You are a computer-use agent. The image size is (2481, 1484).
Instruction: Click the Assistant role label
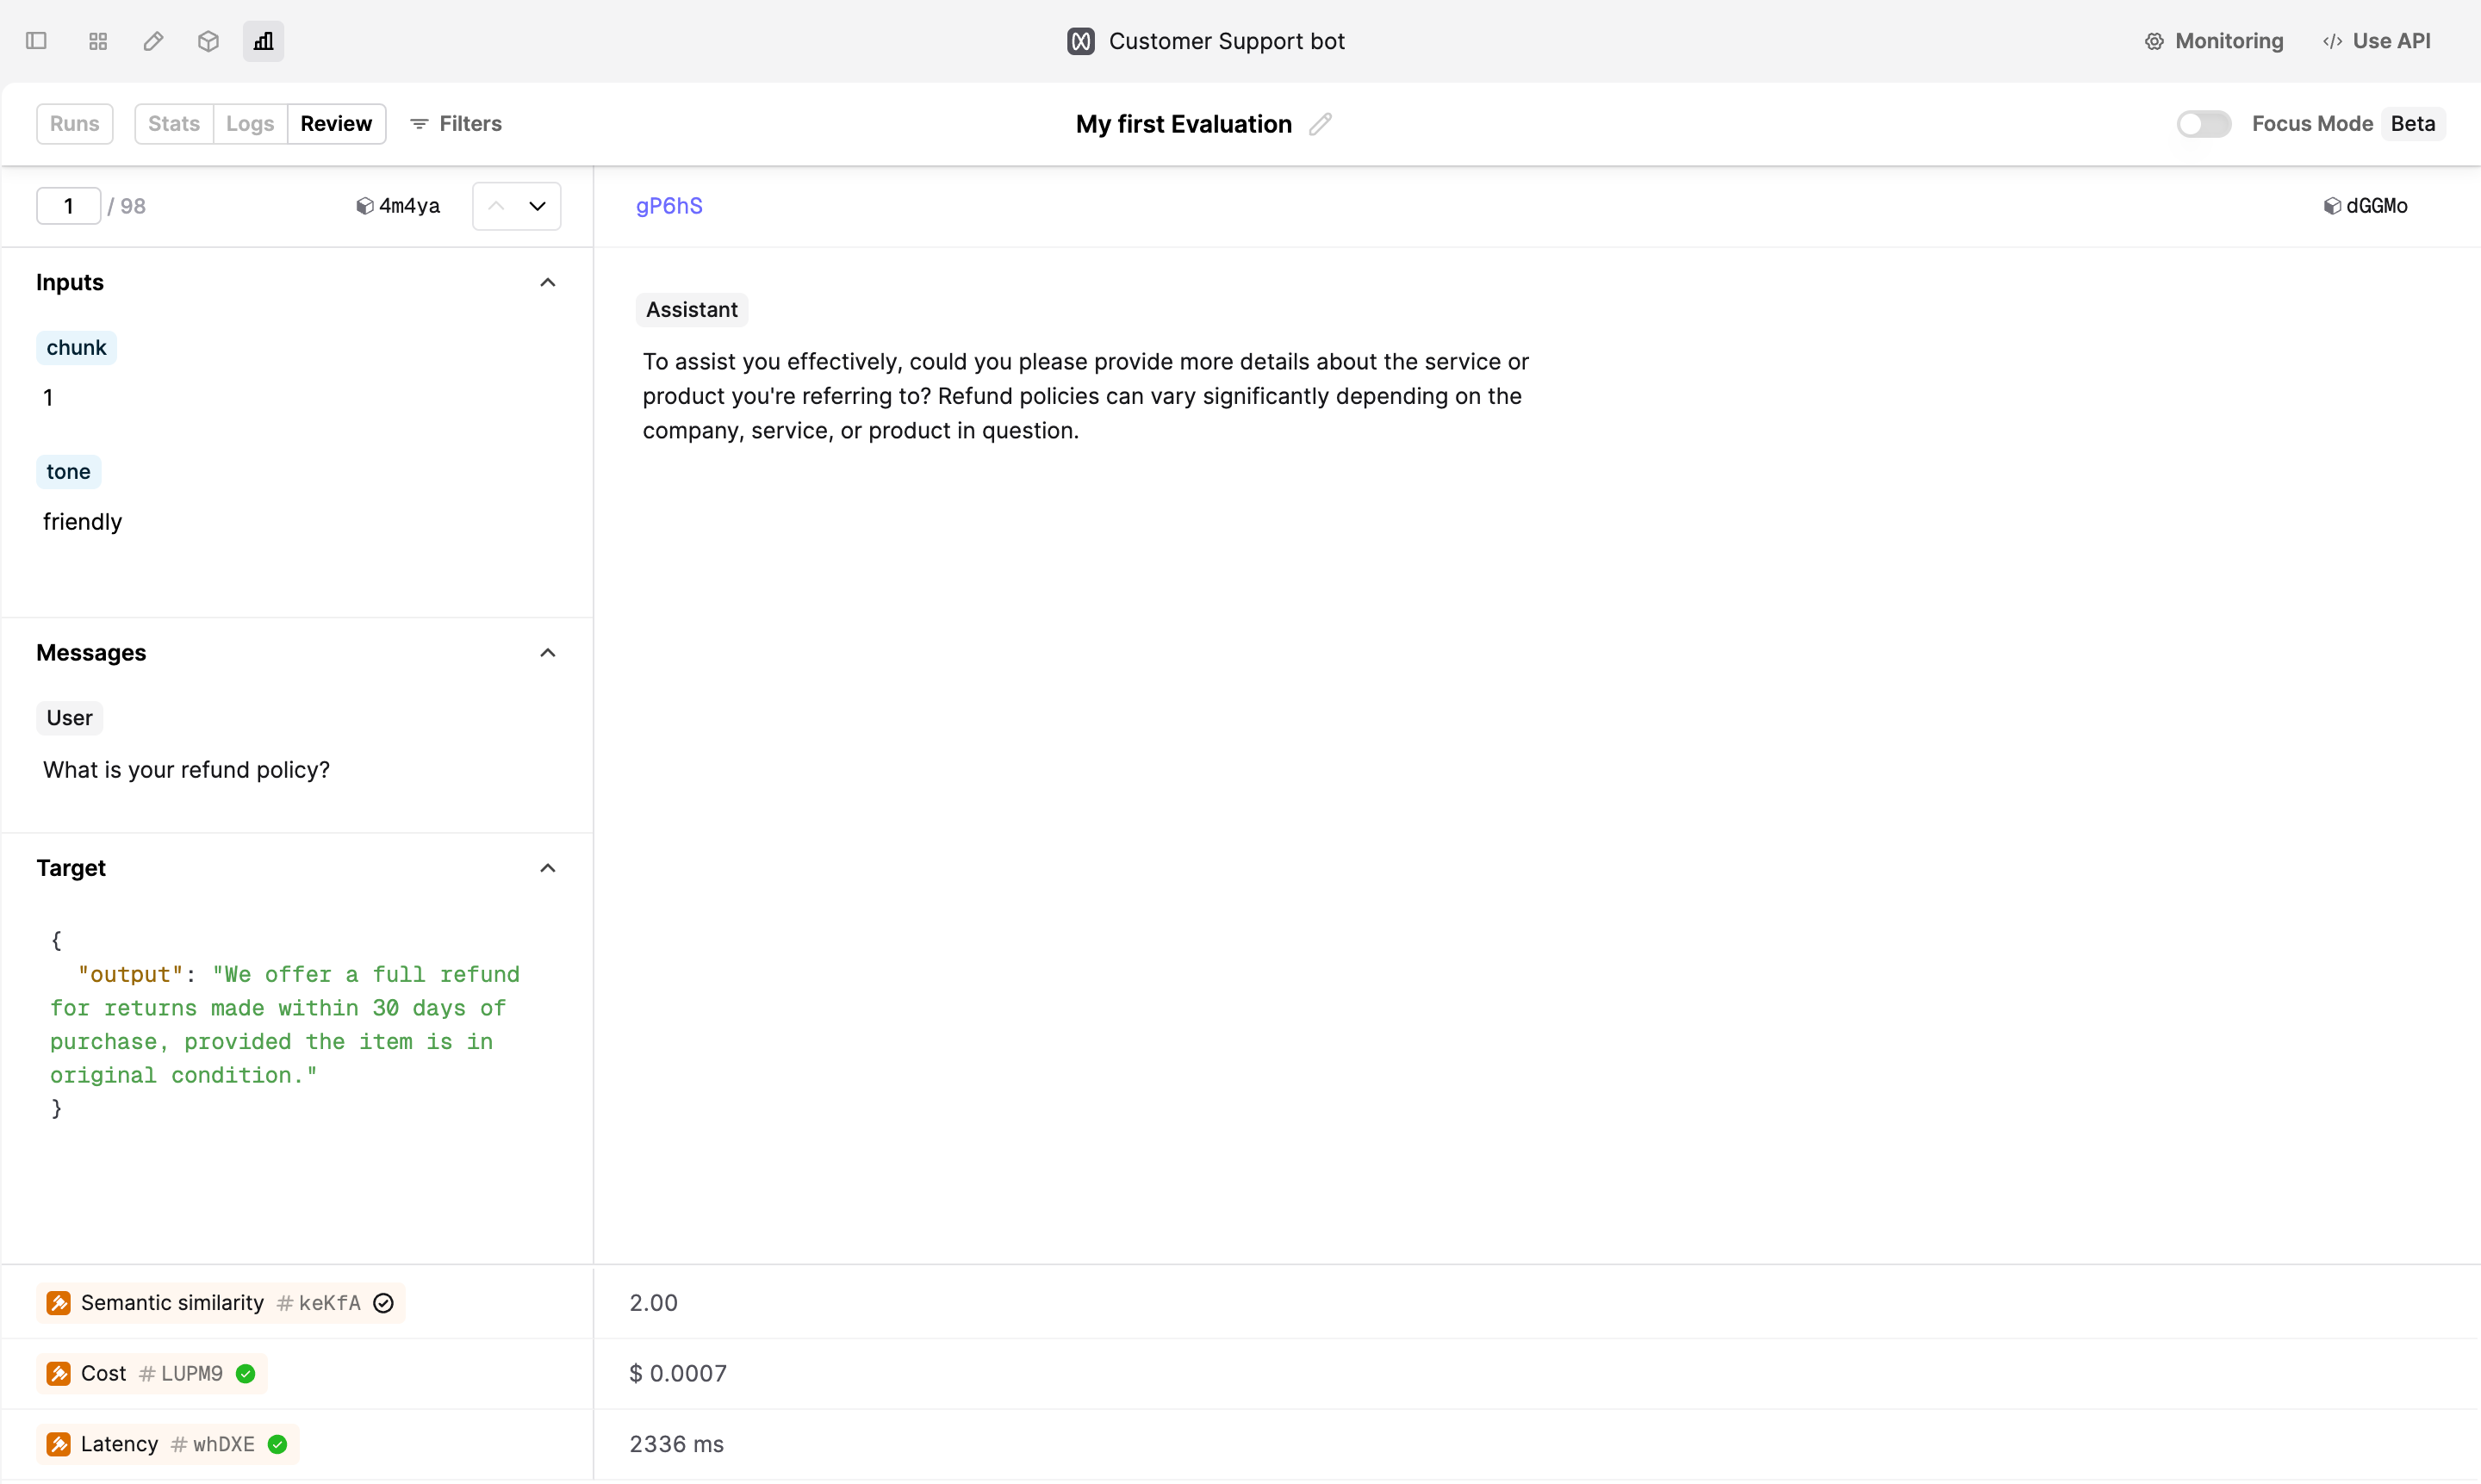point(691,310)
